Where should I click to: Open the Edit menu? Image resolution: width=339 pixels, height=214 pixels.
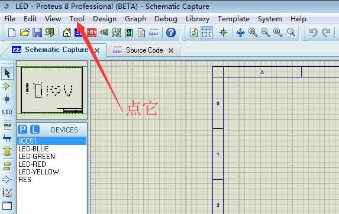[x=30, y=19]
